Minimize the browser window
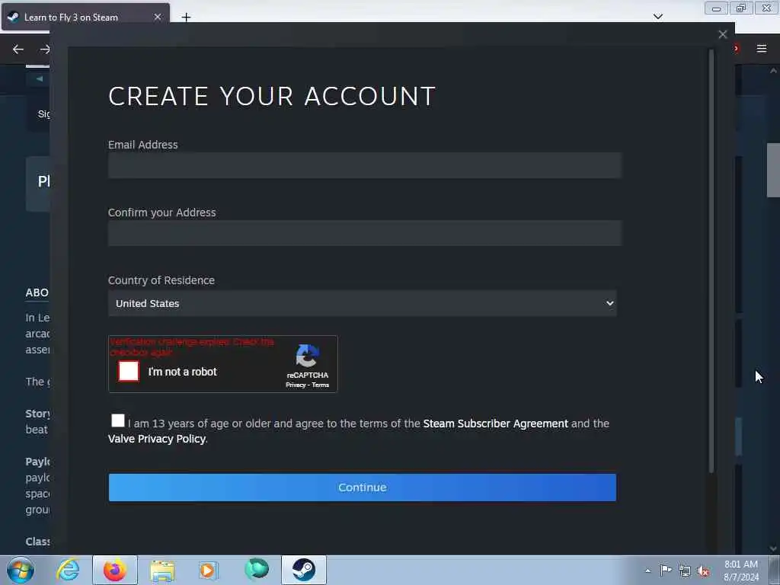The image size is (780, 585). 716,8
